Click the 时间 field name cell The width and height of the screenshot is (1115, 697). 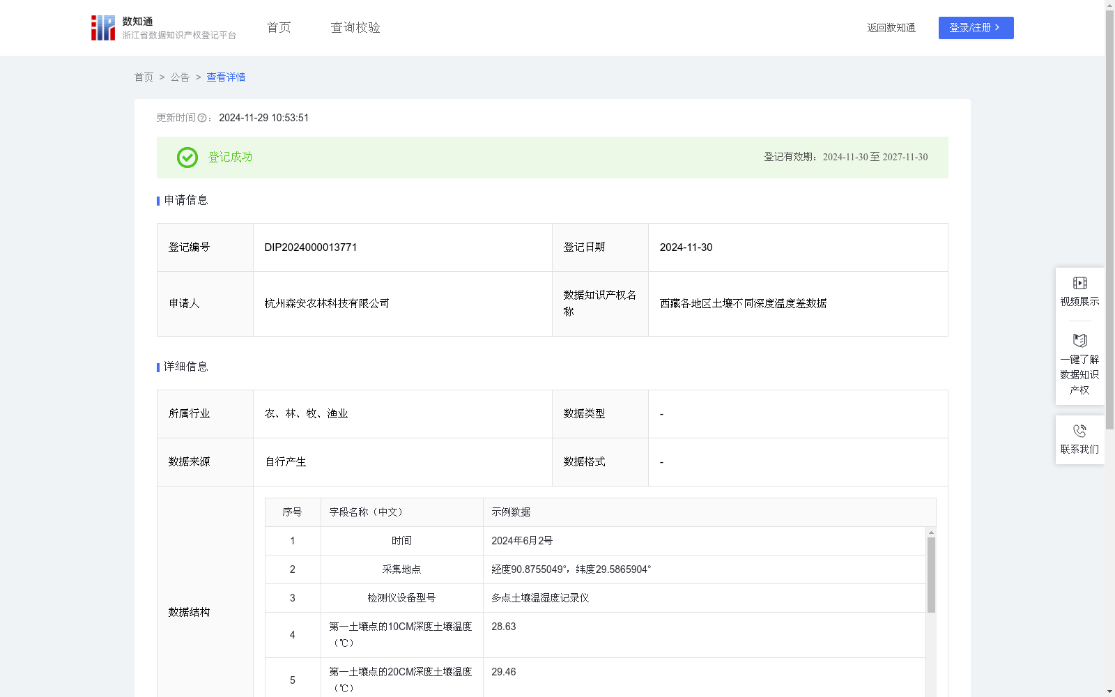[x=402, y=541]
